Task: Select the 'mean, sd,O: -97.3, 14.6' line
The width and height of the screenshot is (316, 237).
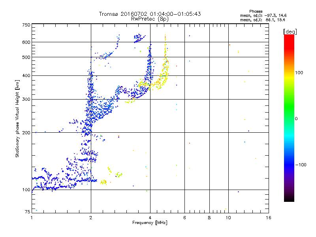Action: click(x=263, y=15)
